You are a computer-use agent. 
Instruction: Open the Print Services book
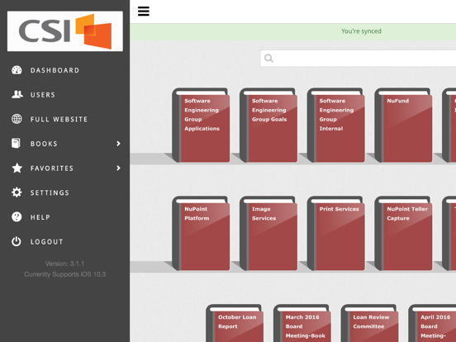[336, 234]
